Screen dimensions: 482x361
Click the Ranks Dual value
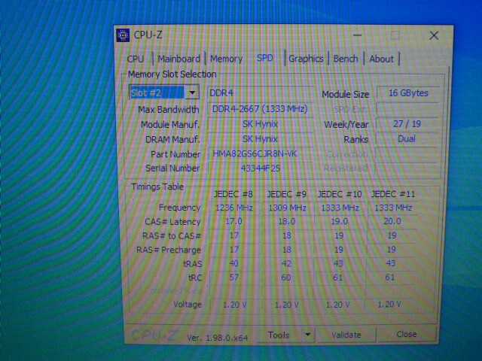click(x=407, y=138)
